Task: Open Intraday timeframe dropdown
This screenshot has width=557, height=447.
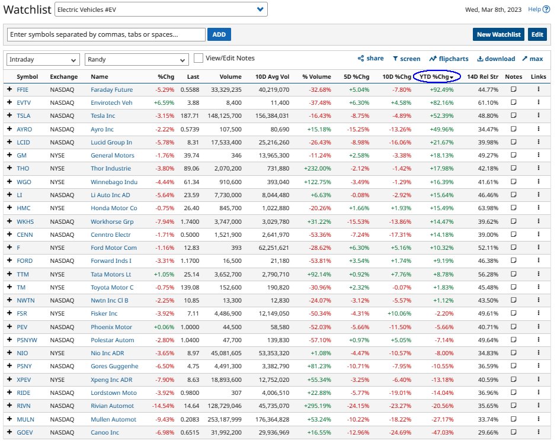Action: [43, 59]
